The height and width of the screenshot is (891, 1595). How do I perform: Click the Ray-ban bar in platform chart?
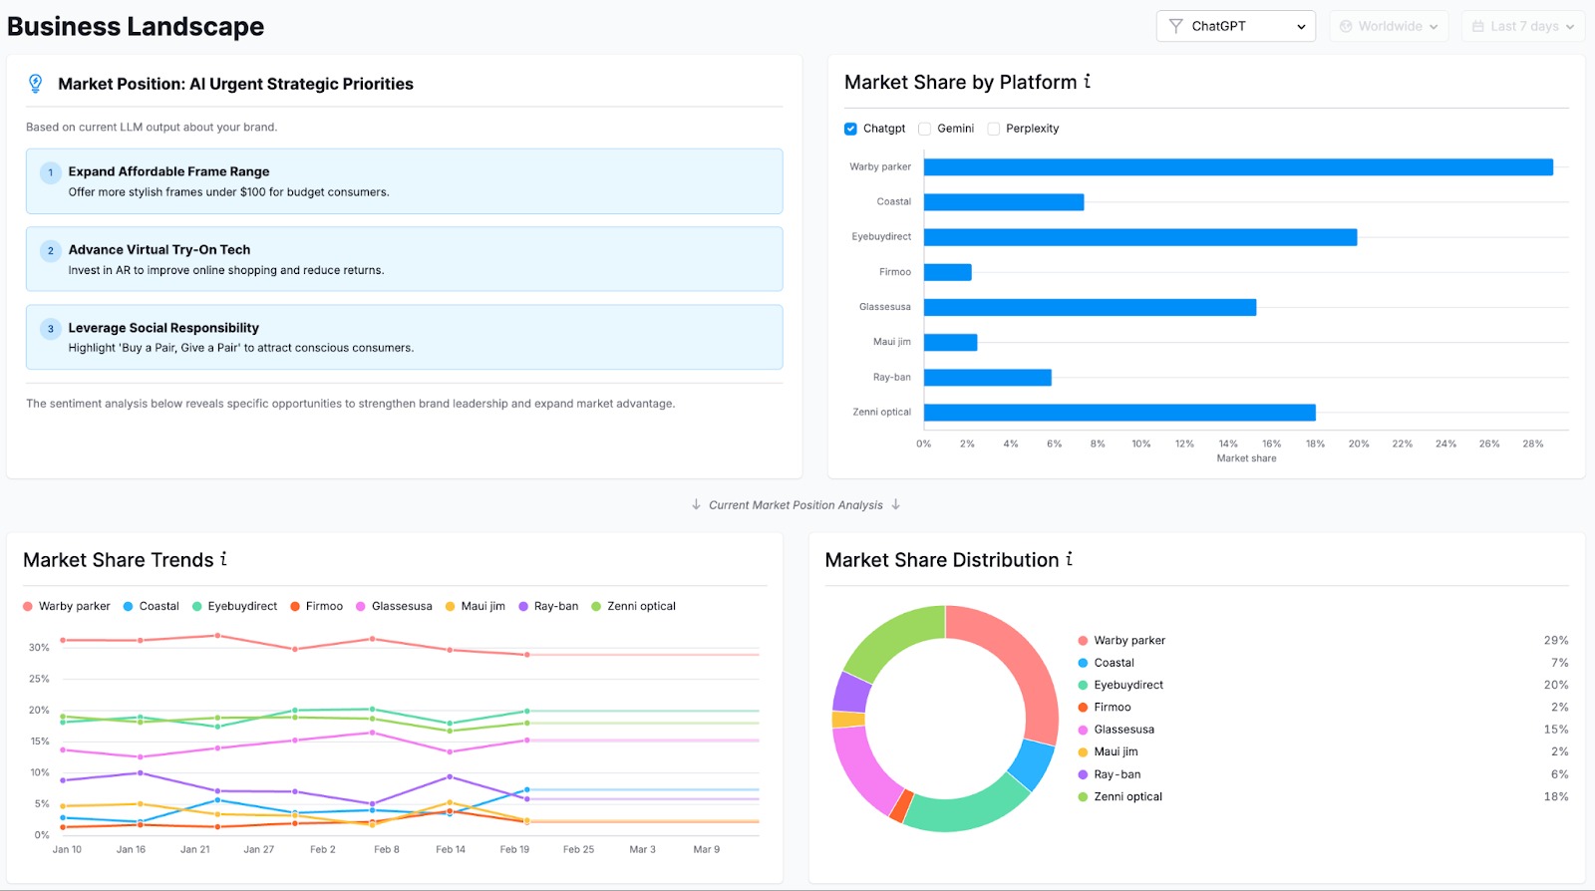(988, 378)
